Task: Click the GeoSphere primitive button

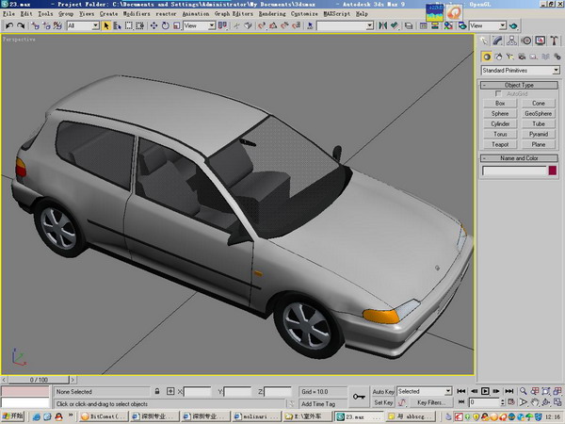Action: coord(539,113)
